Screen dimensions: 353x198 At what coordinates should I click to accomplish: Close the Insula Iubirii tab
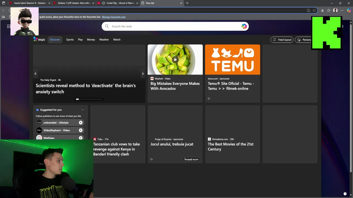point(49,3)
